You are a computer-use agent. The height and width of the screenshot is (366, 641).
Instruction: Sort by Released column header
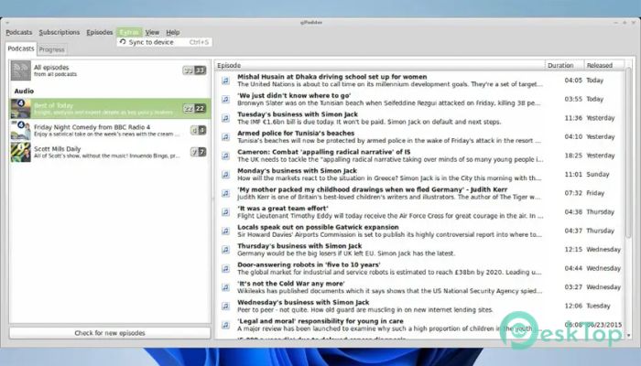[x=603, y=65]
